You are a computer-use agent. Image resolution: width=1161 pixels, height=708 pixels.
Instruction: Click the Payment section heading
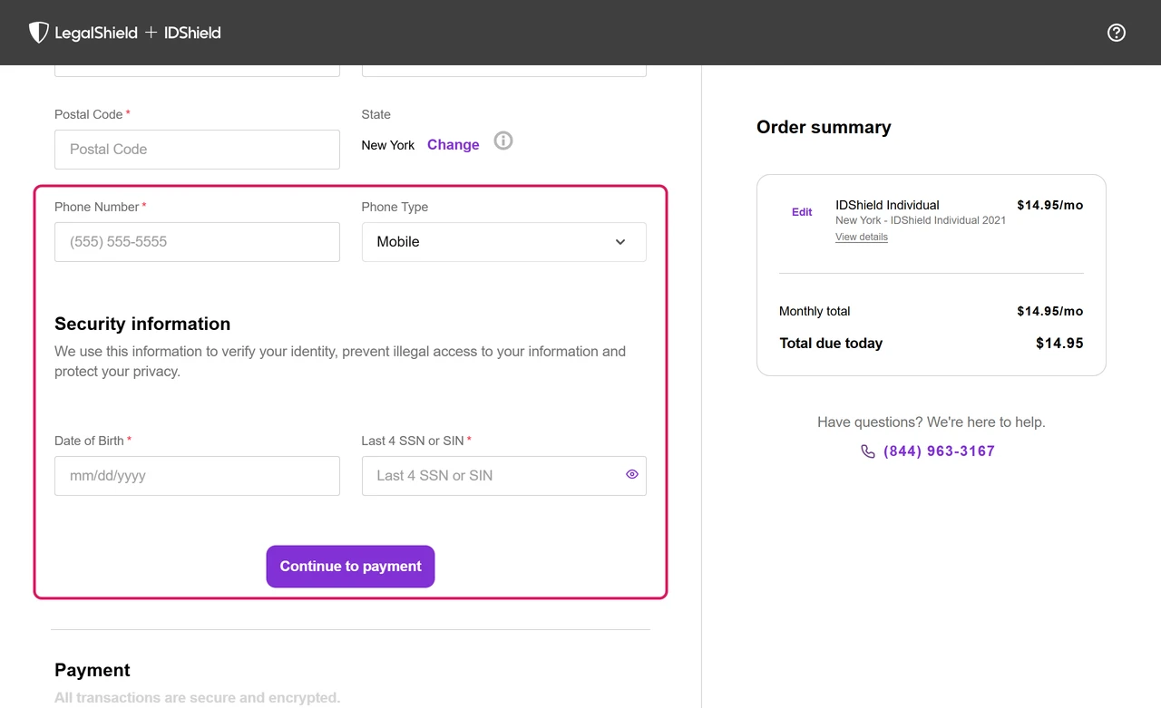93,670
